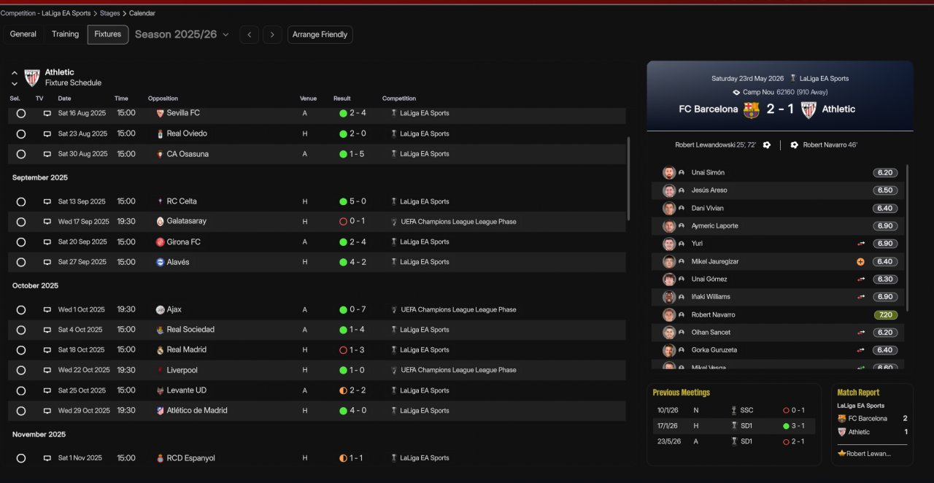Click Oihan Sancet in the lineup
This screenshot has width=934, height=483.
click(x=711, y=333)
